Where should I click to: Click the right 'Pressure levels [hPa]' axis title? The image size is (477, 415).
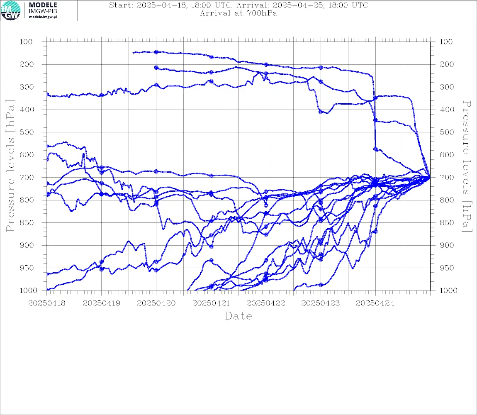[467, 166]
